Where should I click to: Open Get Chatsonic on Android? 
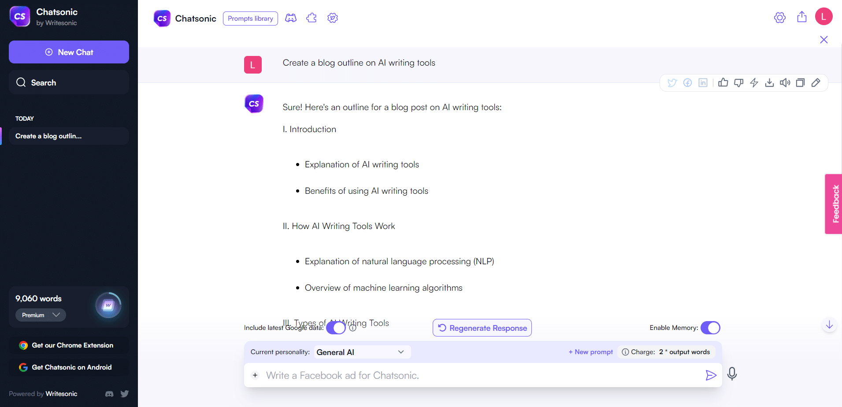[x=69, y=367]
